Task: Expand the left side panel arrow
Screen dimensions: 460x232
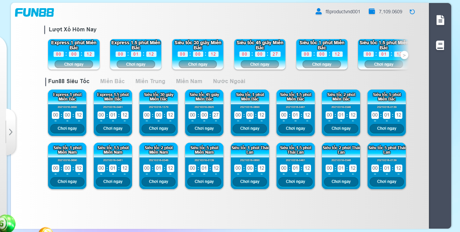Action: [x=11, y=132]
